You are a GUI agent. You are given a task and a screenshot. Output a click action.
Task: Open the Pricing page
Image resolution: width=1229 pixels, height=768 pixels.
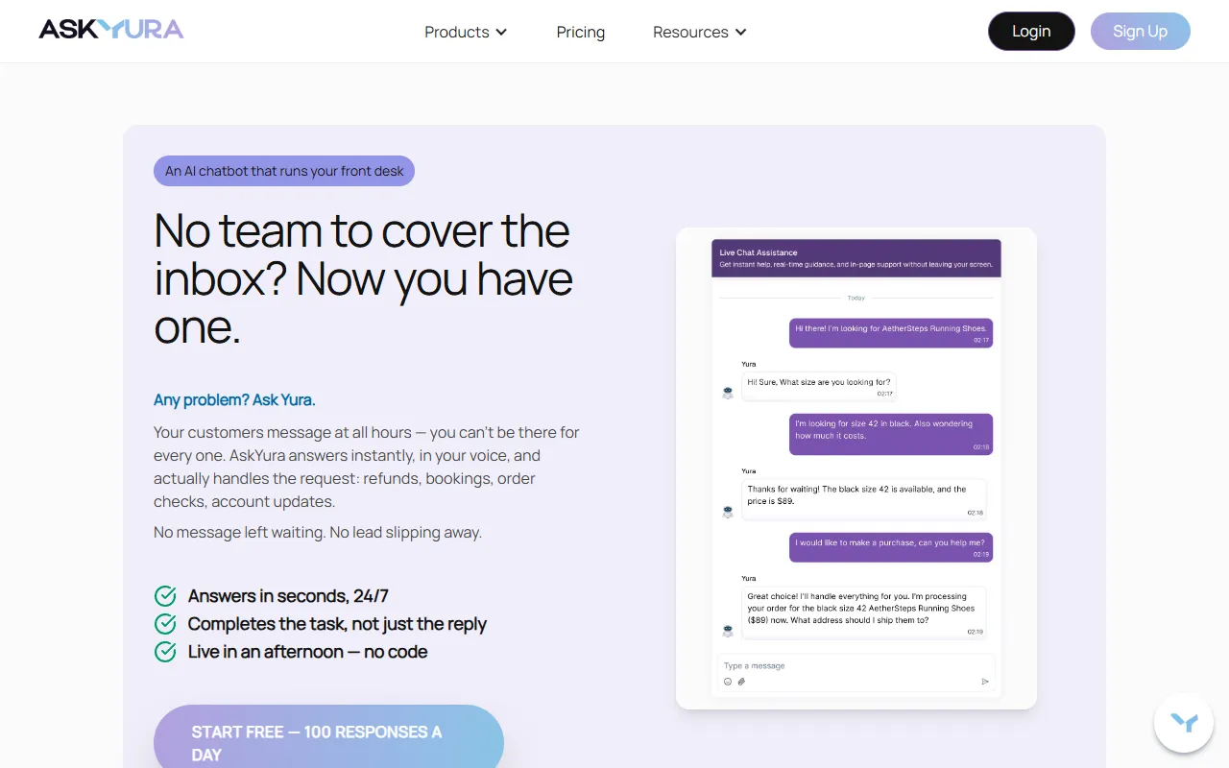point(581,32)
